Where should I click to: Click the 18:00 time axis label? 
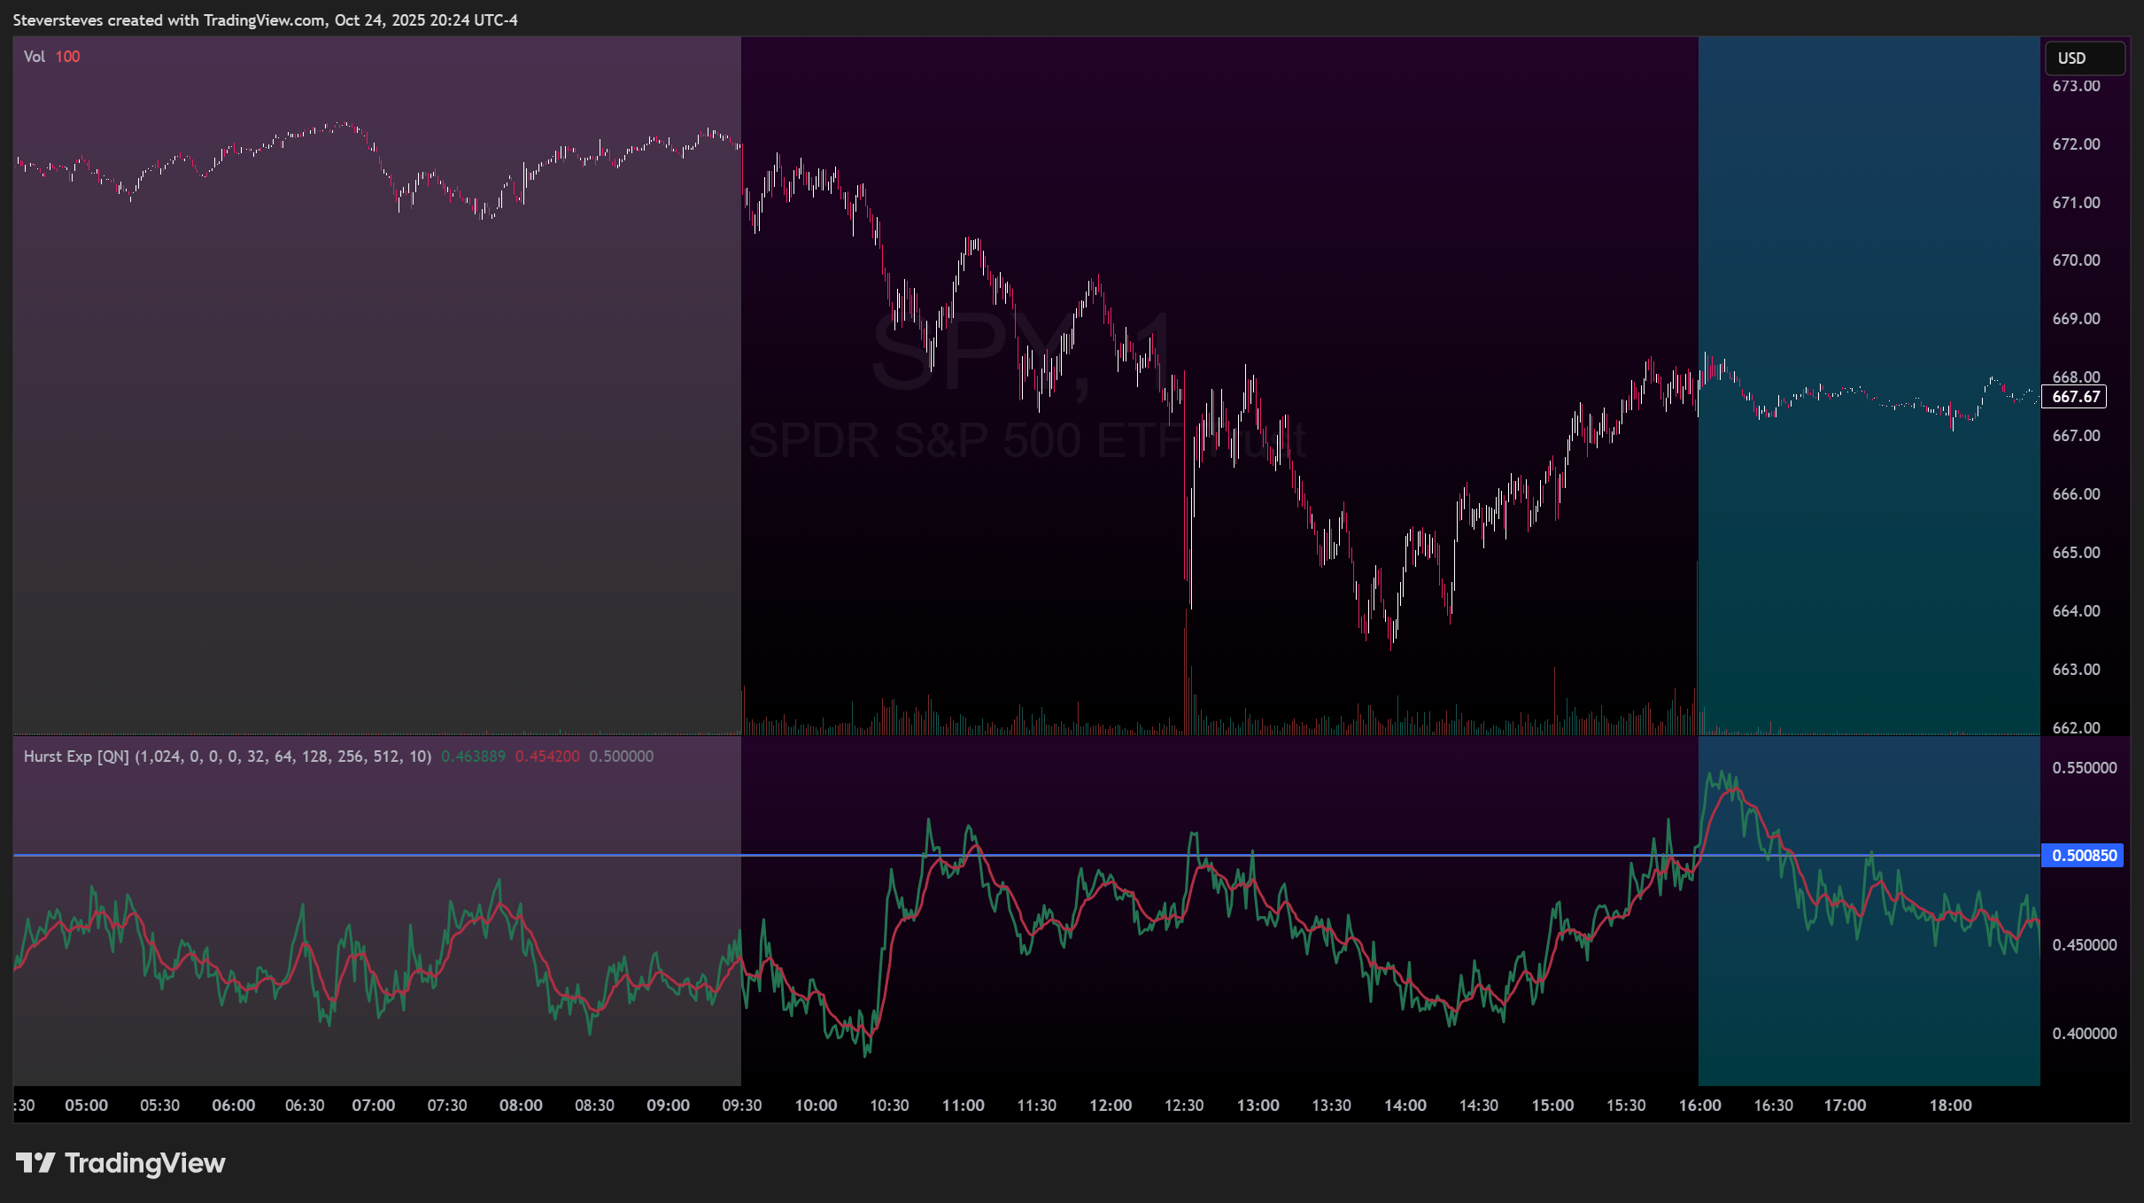[x=1951, y=1106]
